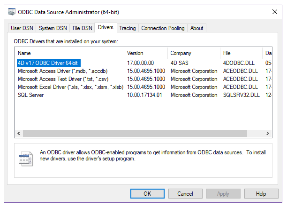Click the ODBC Administrator title bar icon

[x=10, y=11]
